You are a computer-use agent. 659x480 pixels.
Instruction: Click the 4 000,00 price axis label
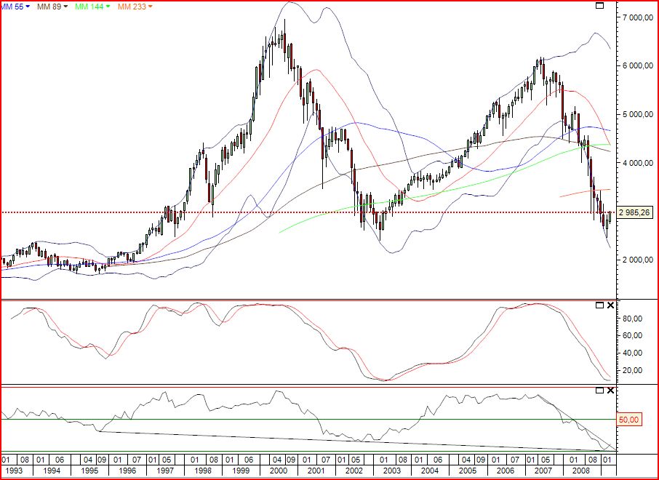pyautogui.click(x=638, y=163)
